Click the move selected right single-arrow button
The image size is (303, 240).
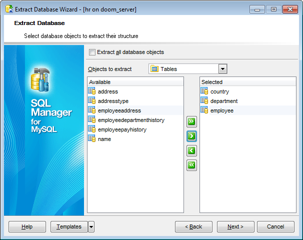[x=191, y=136]
